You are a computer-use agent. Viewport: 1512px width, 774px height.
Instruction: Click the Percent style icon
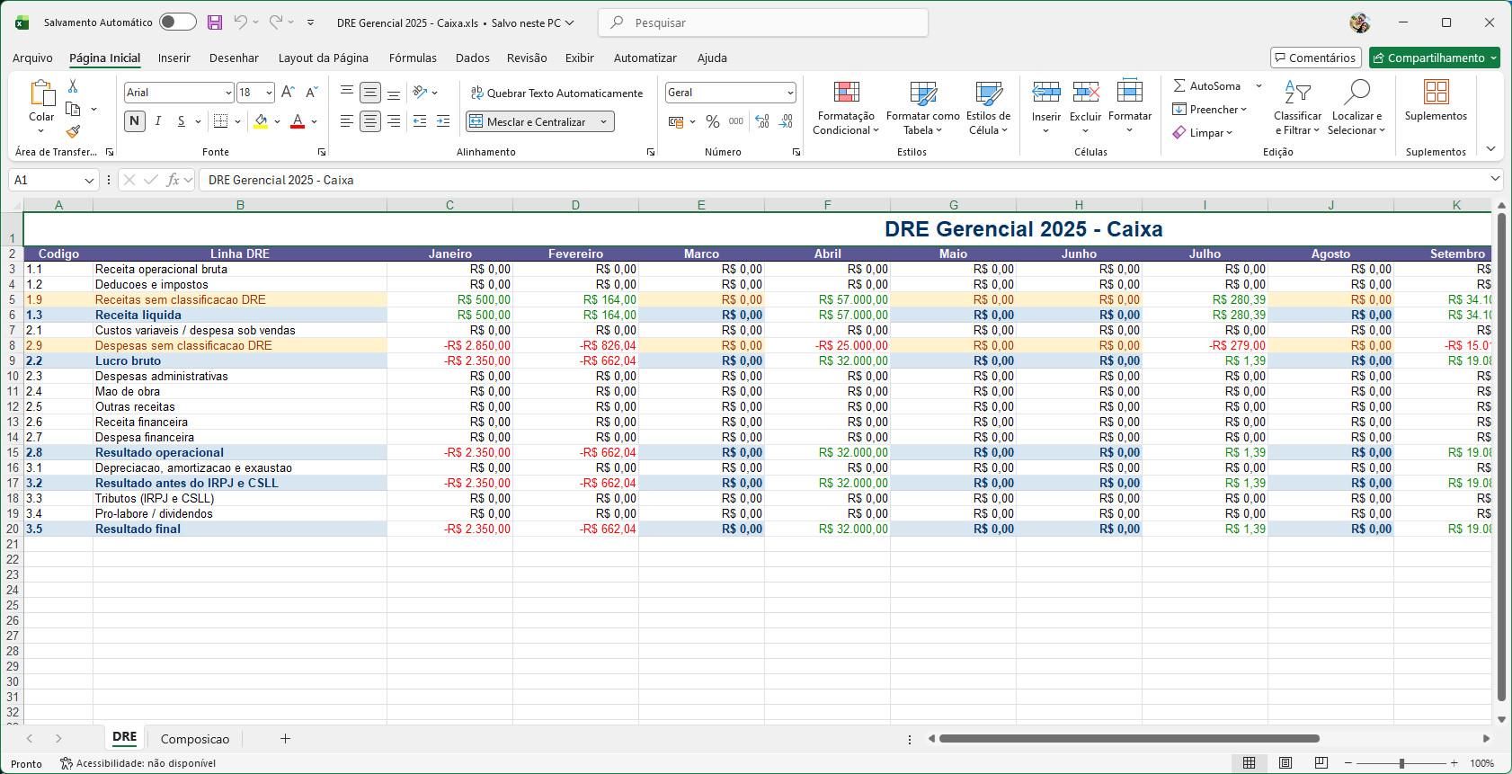[713, 121]
